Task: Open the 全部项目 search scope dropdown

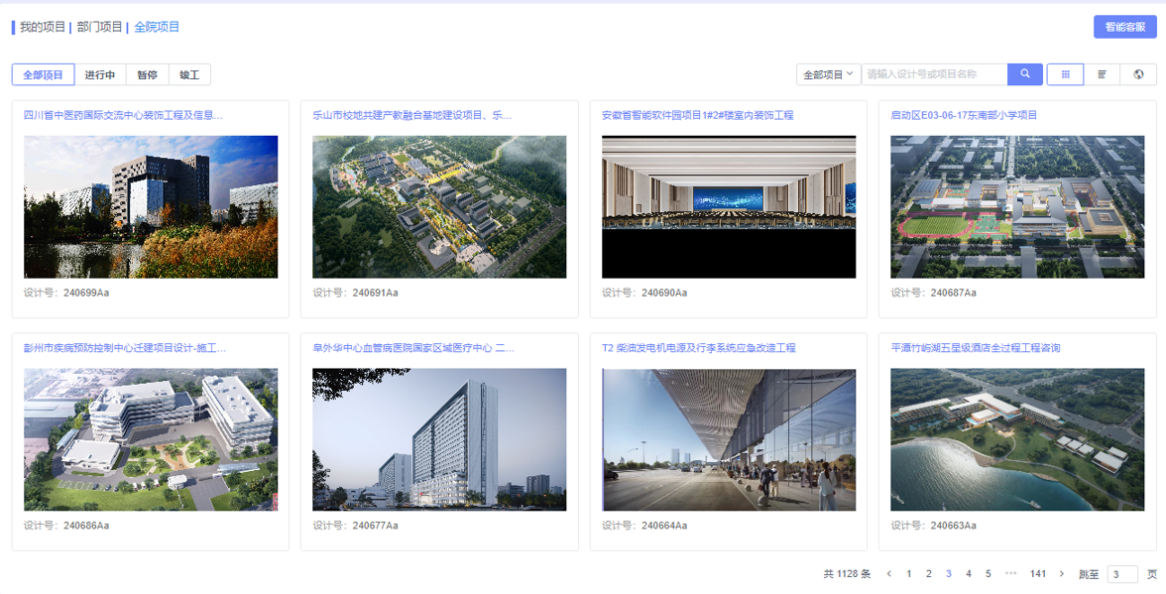Action: [x=828, y=74]
